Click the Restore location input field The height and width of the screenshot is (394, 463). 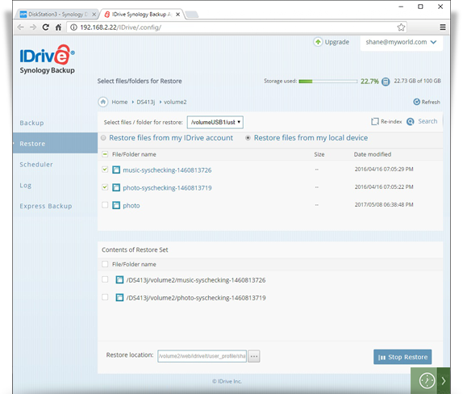(x=202, y=356)
